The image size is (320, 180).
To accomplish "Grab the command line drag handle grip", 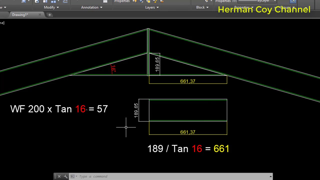I will pyautogui.click(x=55, y=176).
